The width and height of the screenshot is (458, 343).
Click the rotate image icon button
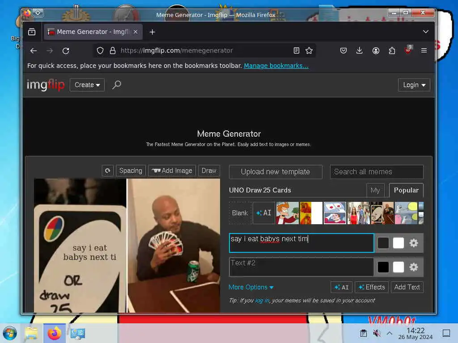coord(107,171)
